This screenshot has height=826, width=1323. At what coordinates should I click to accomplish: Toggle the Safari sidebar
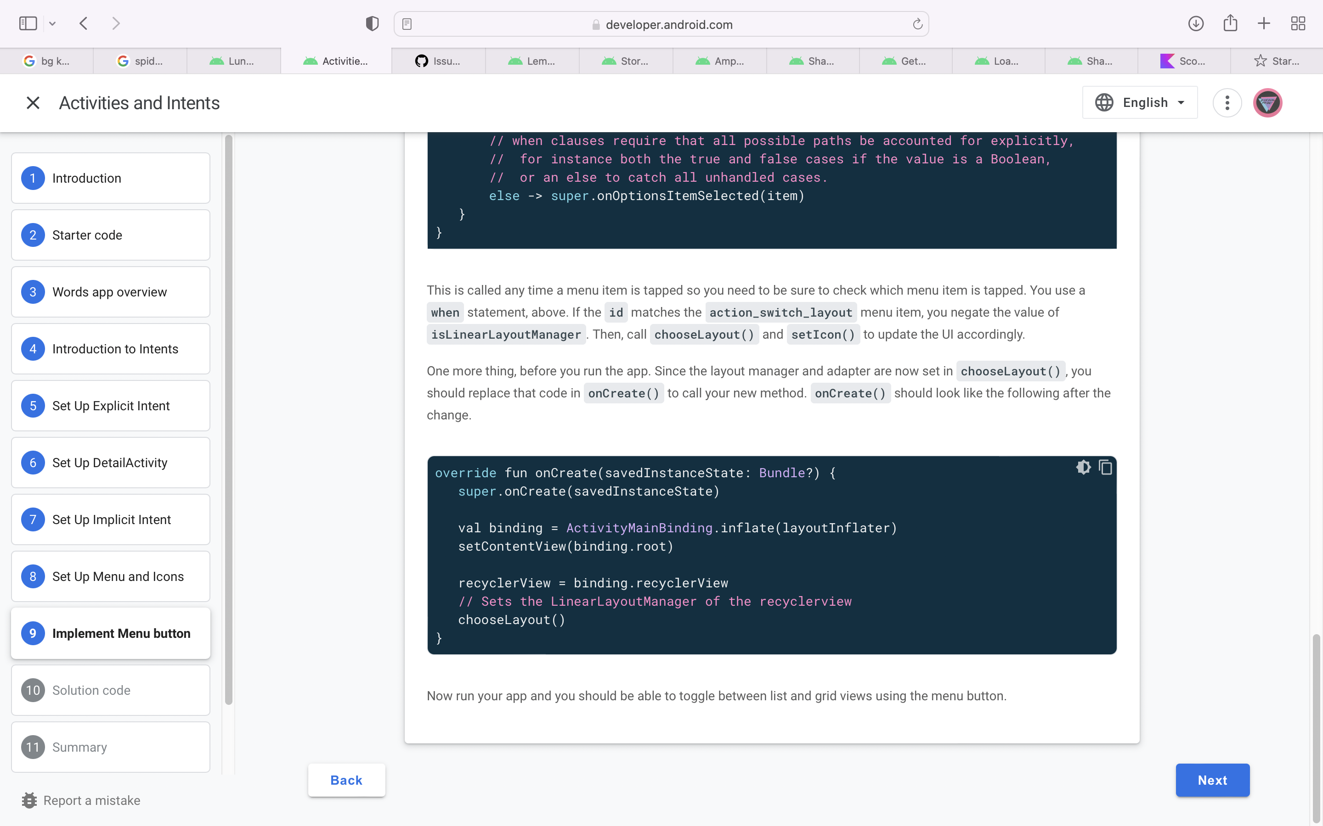[28, 23]
